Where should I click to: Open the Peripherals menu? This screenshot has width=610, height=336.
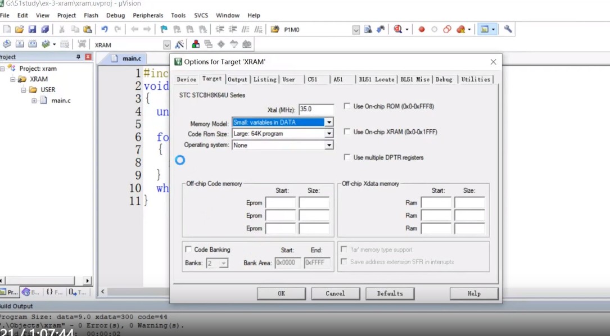coord(148,15)
